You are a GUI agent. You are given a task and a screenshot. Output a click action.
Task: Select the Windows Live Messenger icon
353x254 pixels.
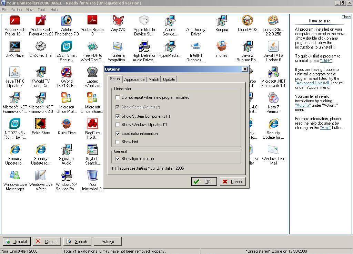coord(15,176)
